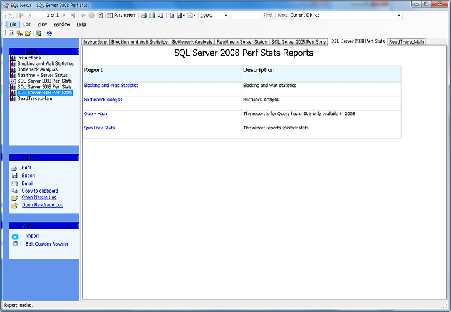Click the email report envelope toolbar icon
Image resolution: width=451 pixels, height=312 pixels.
(190, 15)
